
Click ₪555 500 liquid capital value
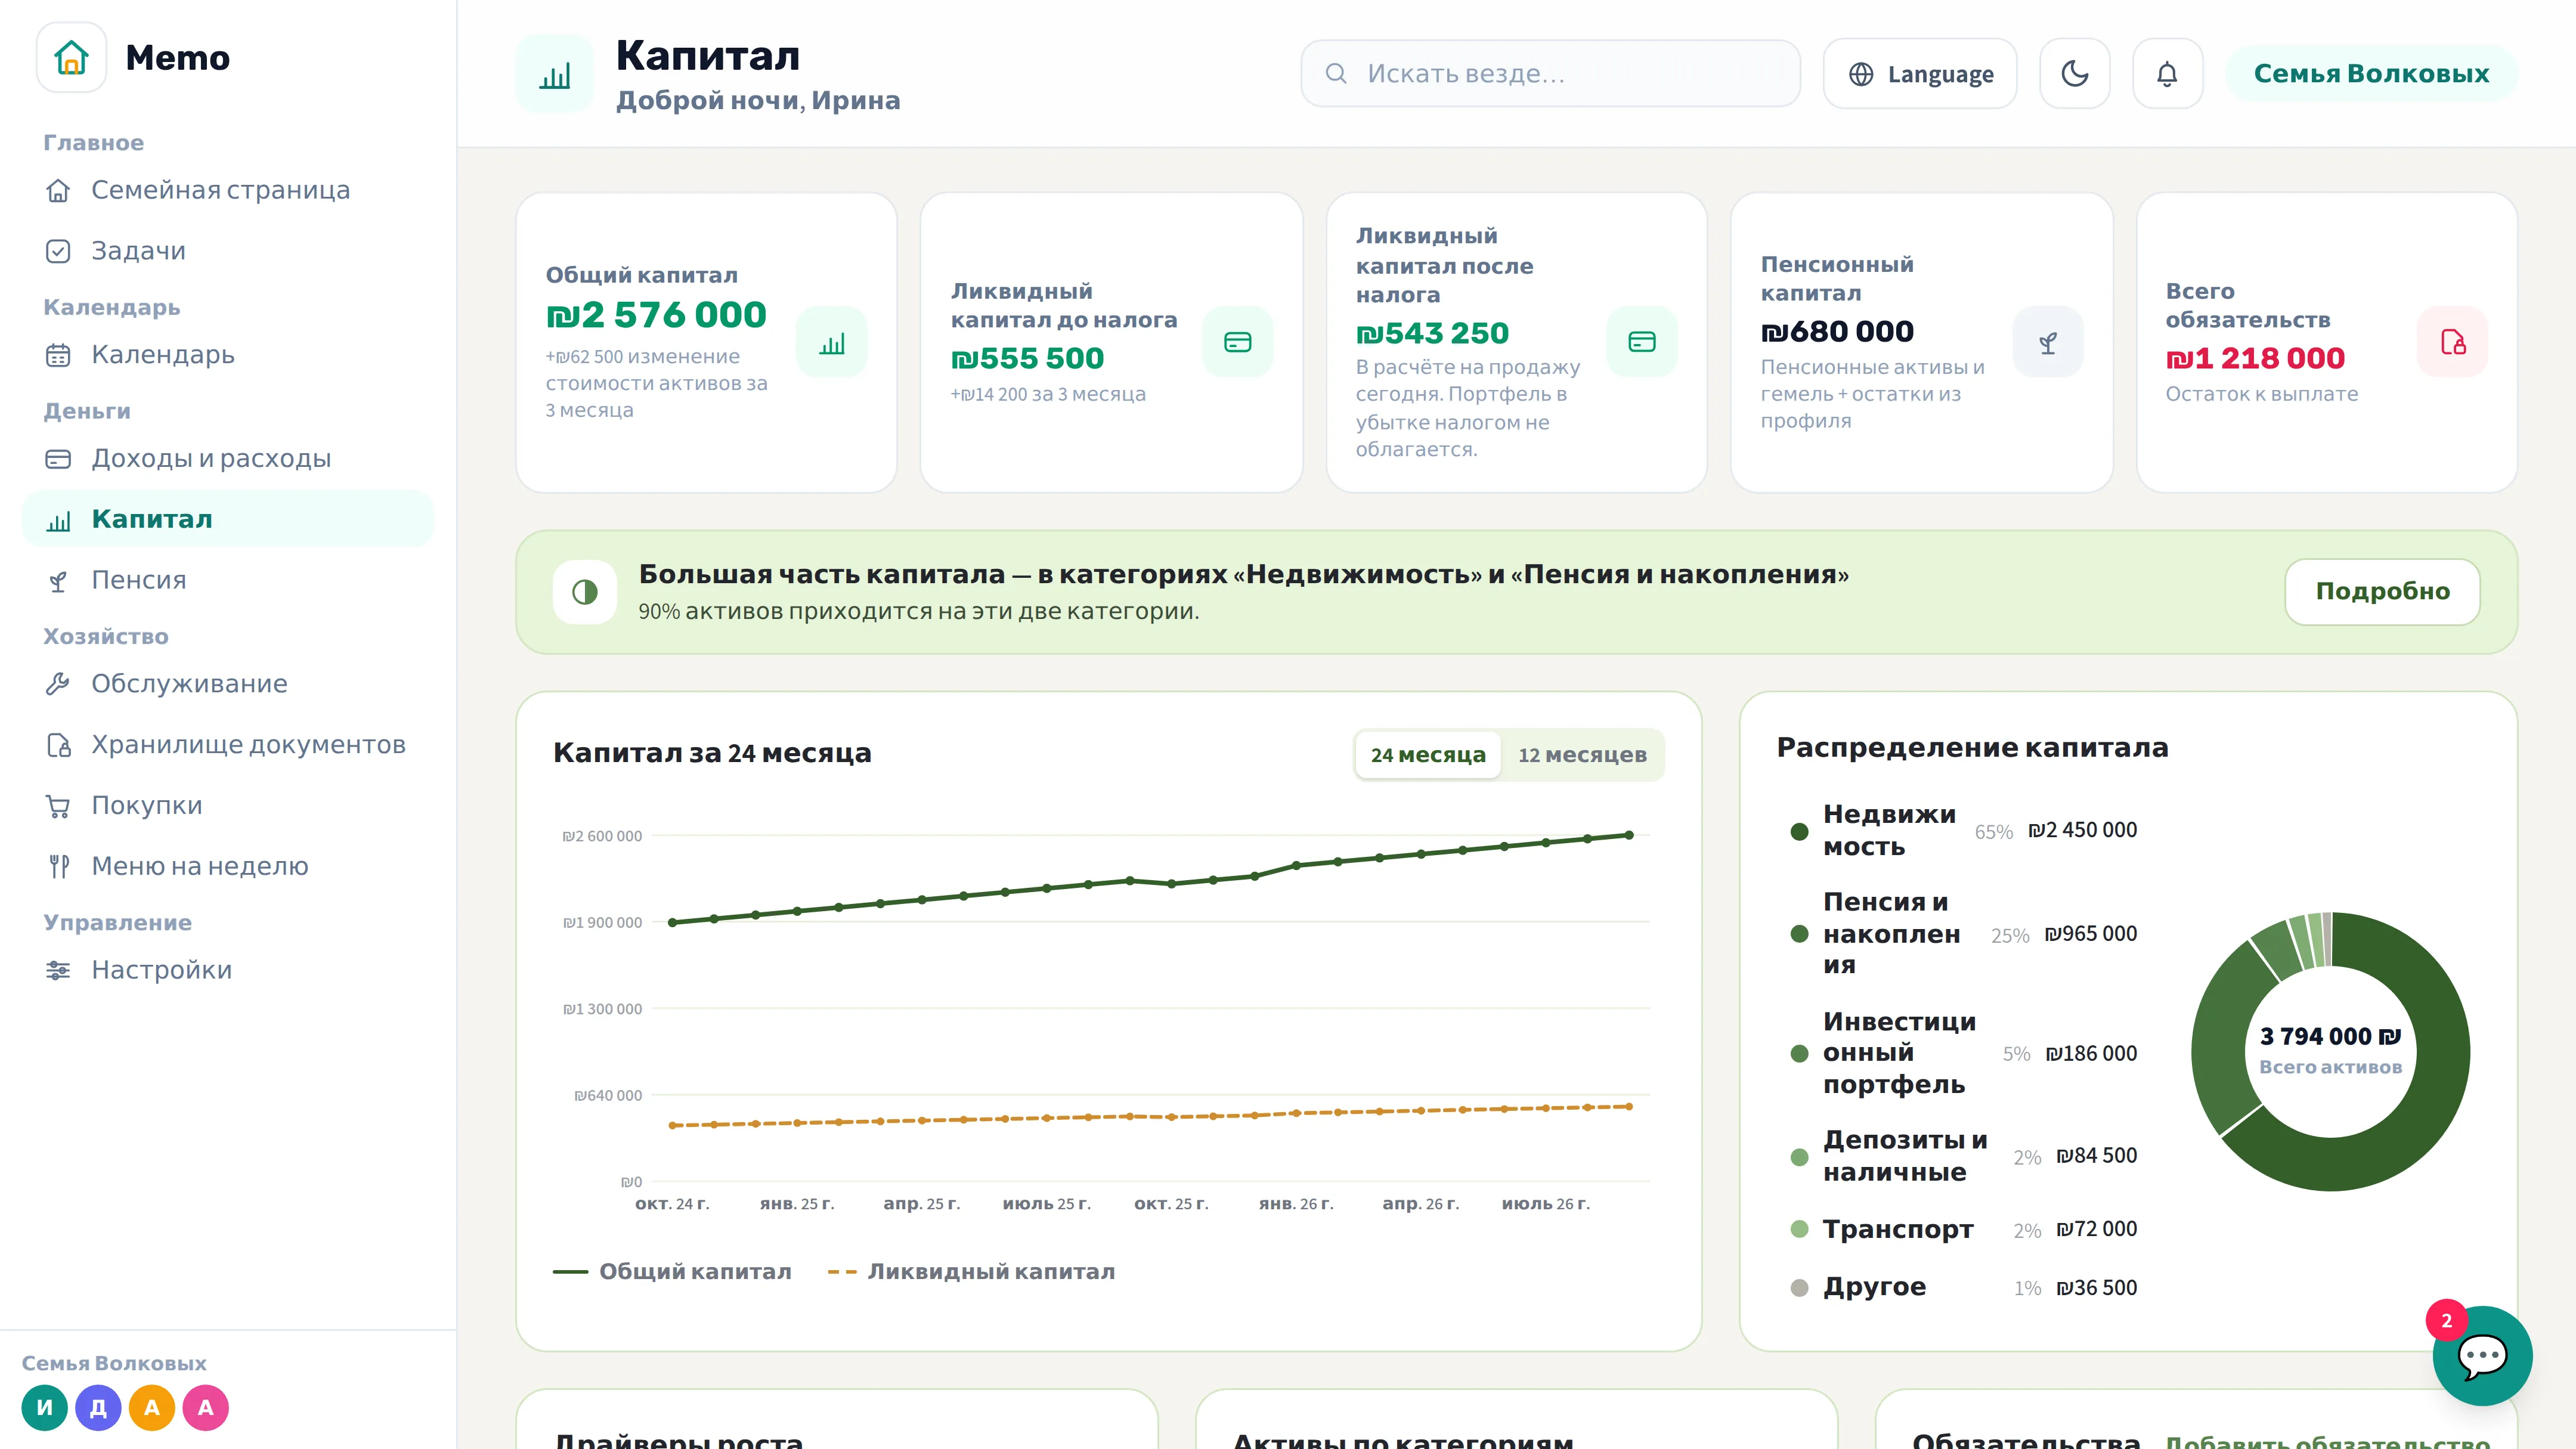1027,358
